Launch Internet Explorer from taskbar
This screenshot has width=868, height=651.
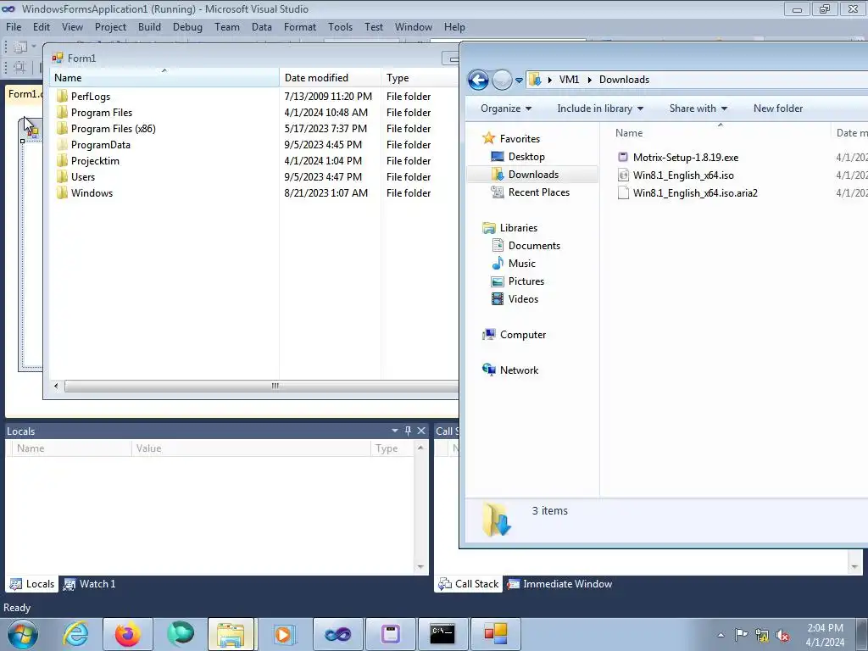coord(75,634)
